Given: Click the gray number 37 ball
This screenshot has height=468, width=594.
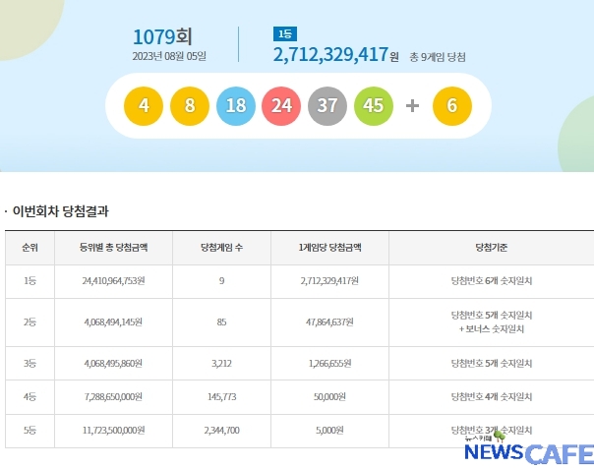Looking at the screenshot, I should pos(328,105).
